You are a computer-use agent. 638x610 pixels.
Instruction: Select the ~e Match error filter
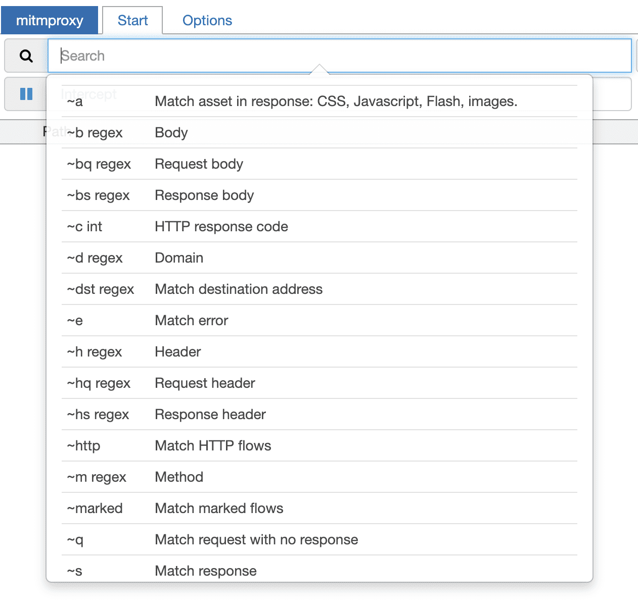tap(320, 321)
